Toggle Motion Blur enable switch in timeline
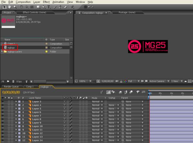 [x=131, y=92]
